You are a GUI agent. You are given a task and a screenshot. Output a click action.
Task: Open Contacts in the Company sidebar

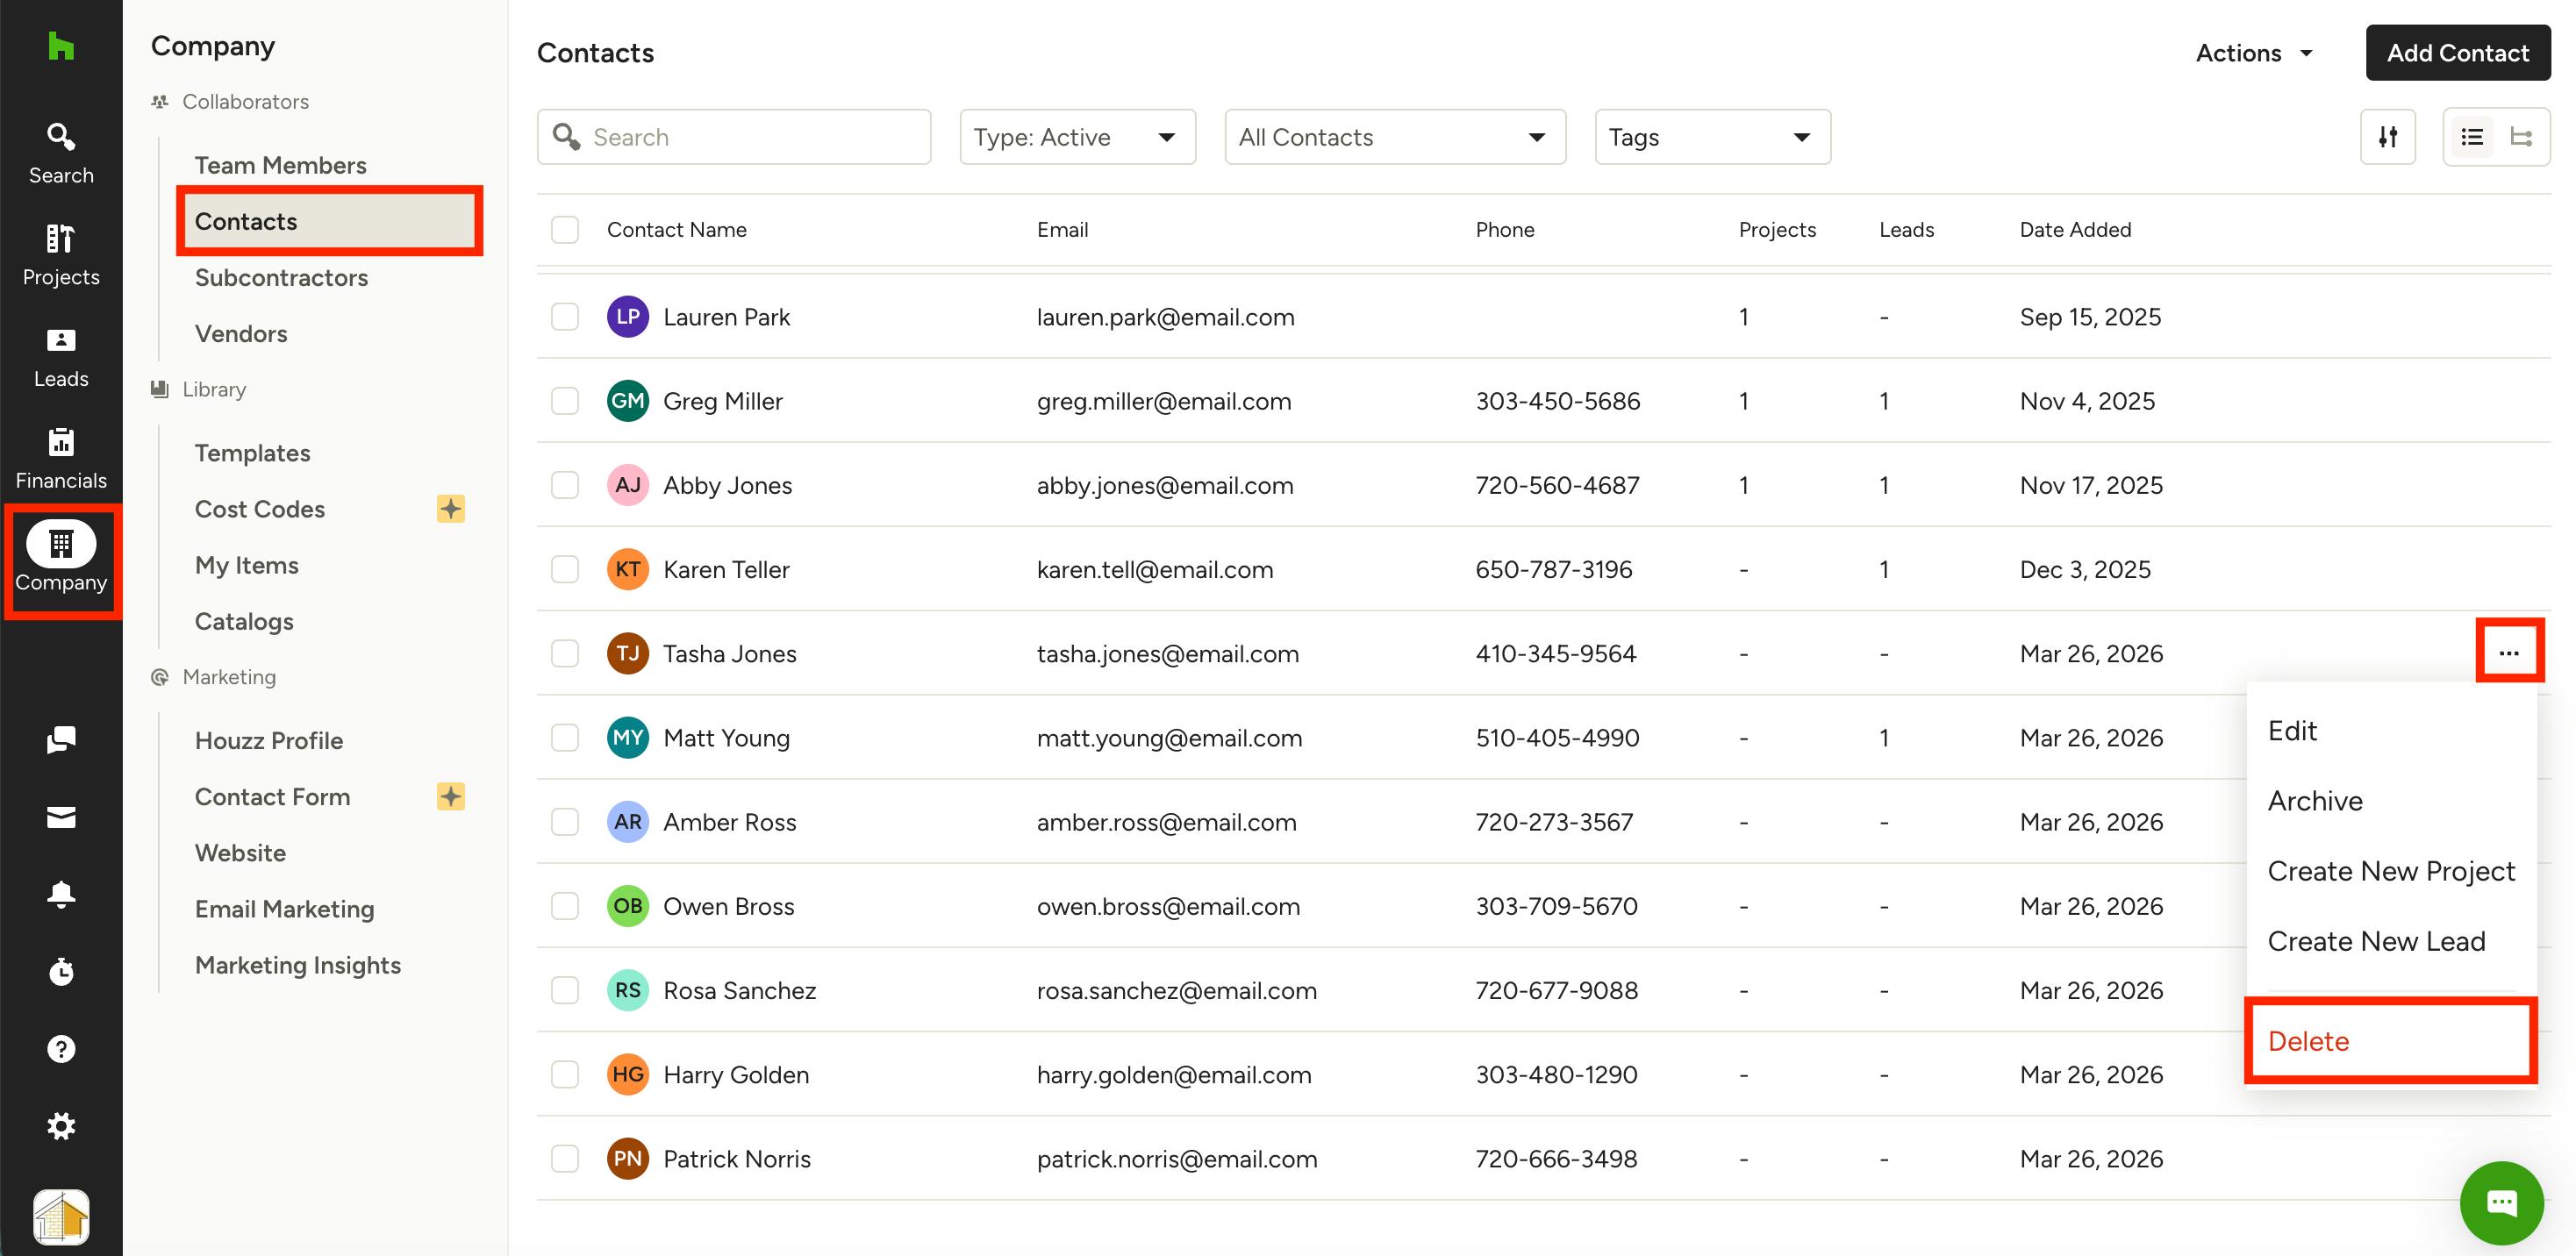click(x=328, y=221)
